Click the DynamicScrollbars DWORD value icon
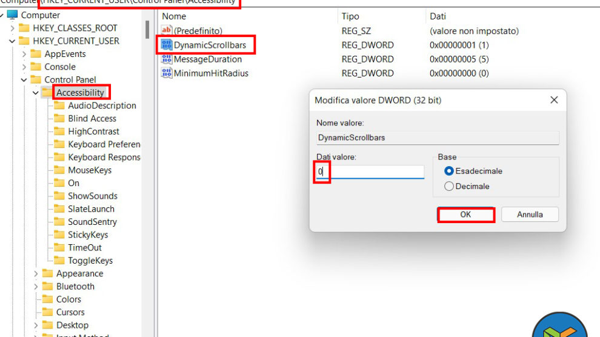The height and width of the screenshot is (337, 600). (x=167, y=45)
